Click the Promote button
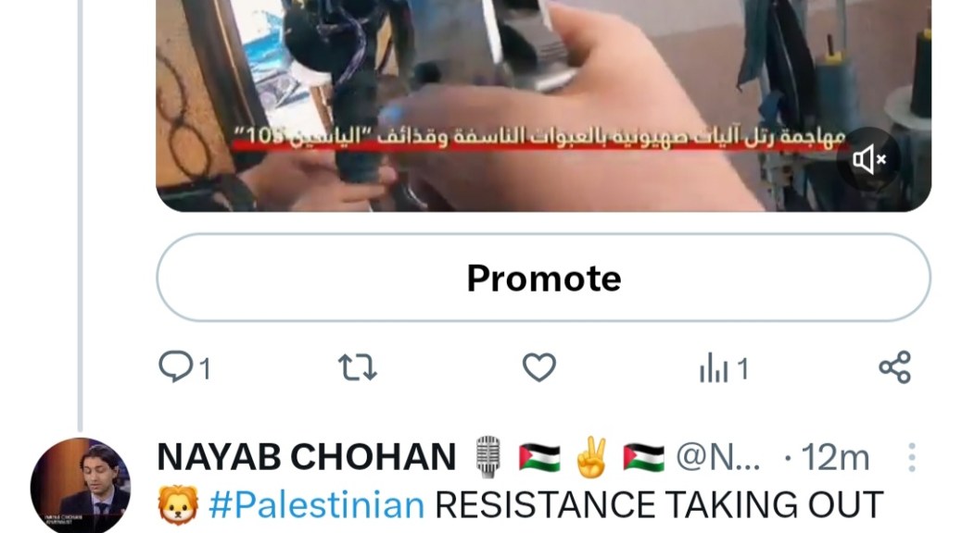This screenshot has height=533, width=962. (544, 278)
